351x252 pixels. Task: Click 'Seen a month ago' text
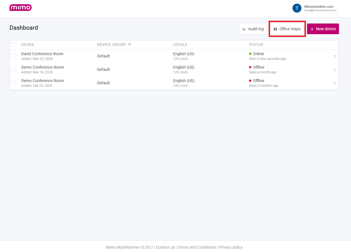[x=263, y=72]
